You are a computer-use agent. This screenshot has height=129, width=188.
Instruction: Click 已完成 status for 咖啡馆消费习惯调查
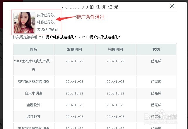coord(156,82)
